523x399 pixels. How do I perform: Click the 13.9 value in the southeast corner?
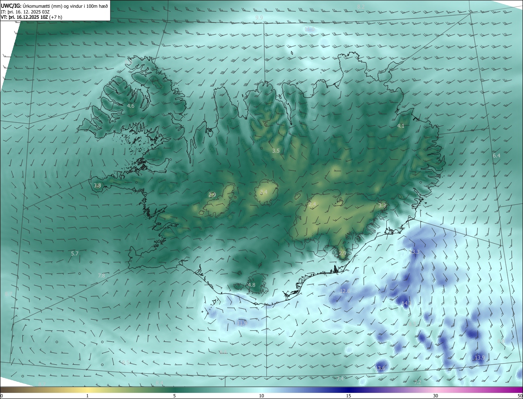[x=480, y=357]
